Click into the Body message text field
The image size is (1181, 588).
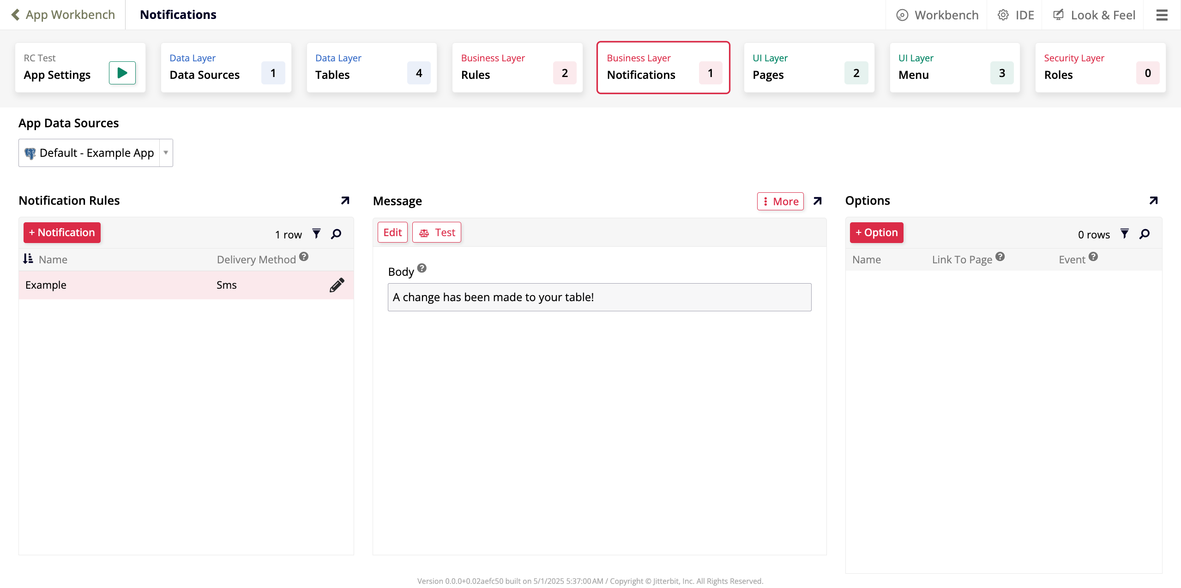tap(599, 297)
